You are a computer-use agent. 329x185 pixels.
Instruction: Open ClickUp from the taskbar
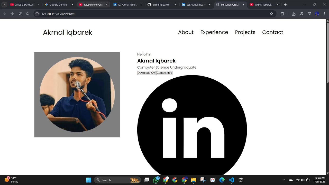click(212, 180)
